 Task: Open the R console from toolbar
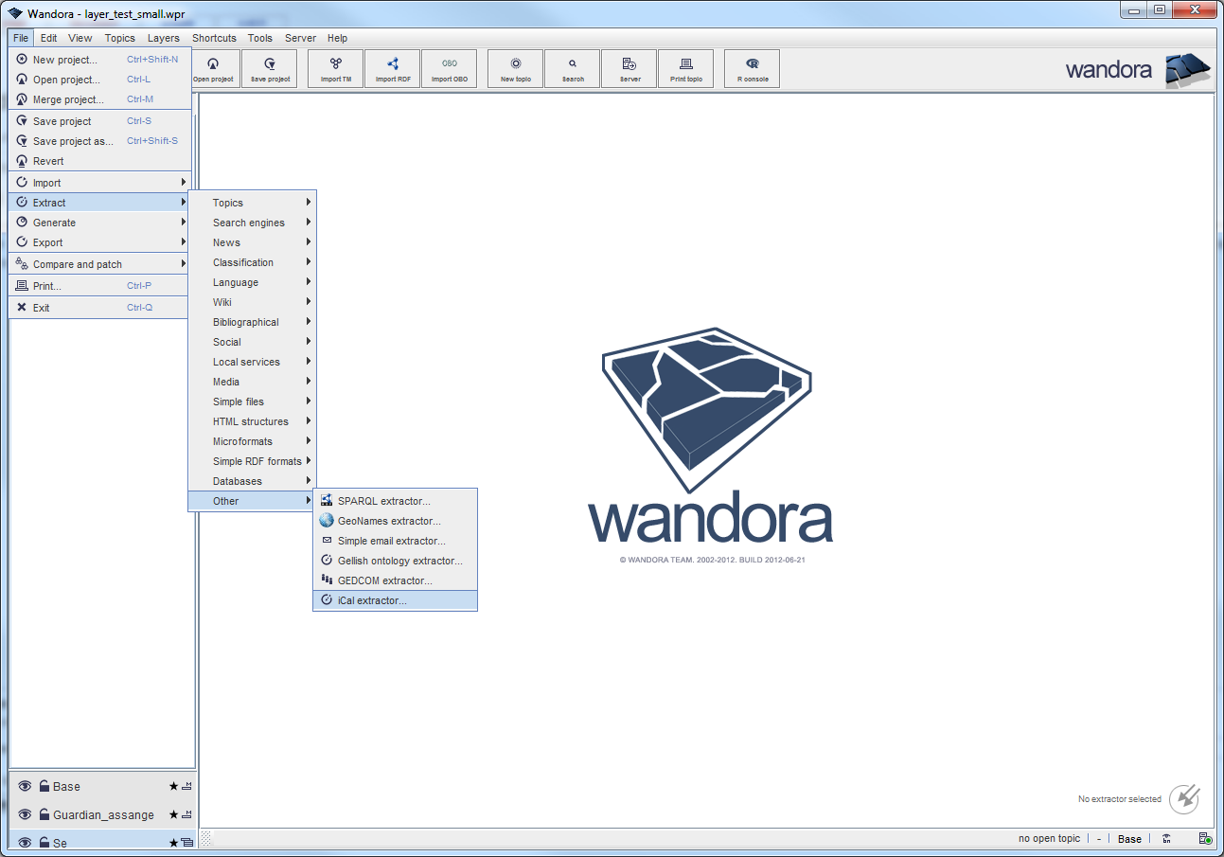click(x=752, y=68)
